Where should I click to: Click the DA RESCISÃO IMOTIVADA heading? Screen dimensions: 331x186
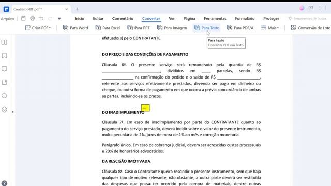[x=126, y=161]
